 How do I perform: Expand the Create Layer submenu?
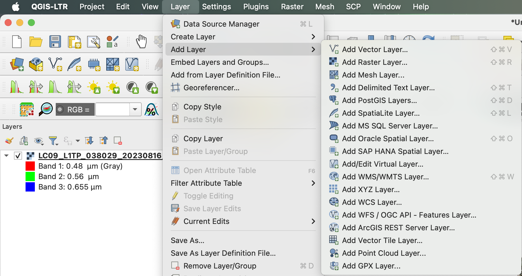click(x=243, y=37)
